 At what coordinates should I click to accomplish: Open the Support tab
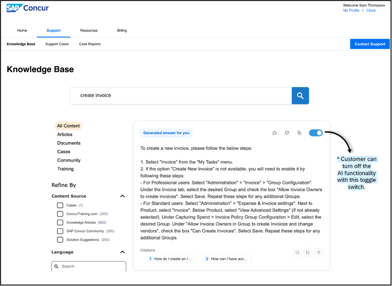click(53, 31)
